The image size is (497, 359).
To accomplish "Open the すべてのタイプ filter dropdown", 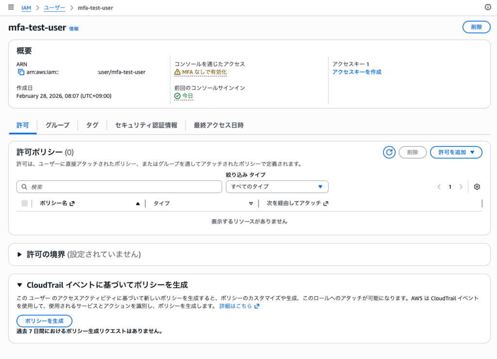I will (277, 187).
